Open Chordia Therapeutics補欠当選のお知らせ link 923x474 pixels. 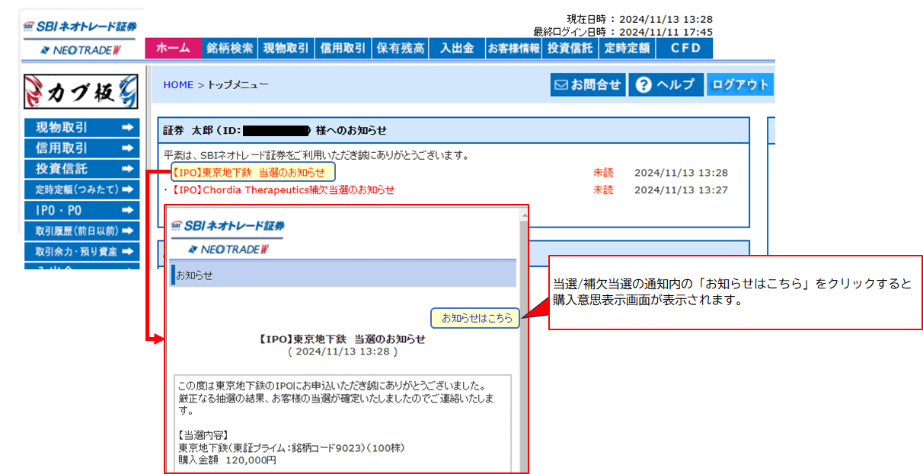tap(283, 189)
